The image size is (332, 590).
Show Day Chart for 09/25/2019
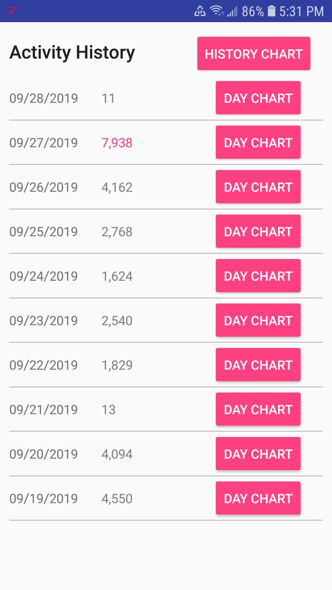(258, 231)
